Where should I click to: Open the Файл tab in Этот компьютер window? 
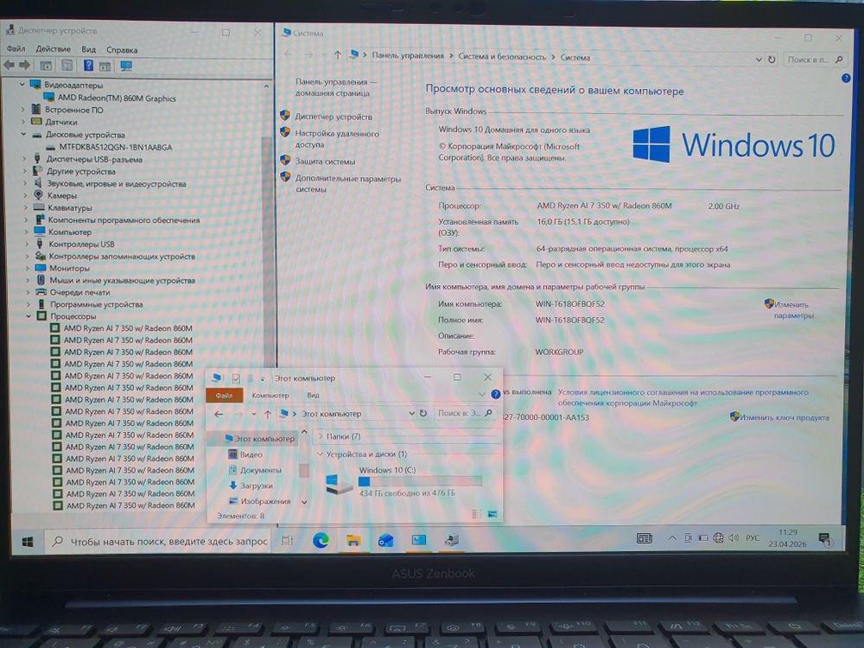[x=224, y=395]
